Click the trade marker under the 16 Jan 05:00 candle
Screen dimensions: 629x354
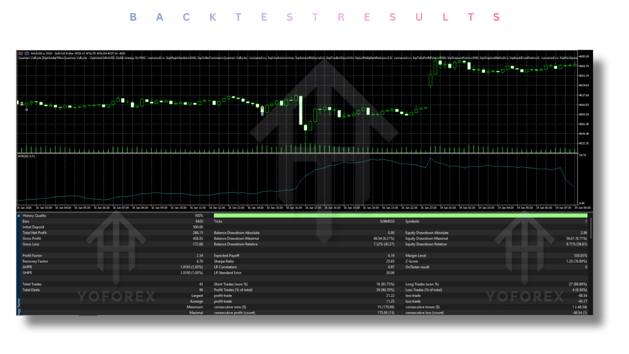click(x=26, y=110)
